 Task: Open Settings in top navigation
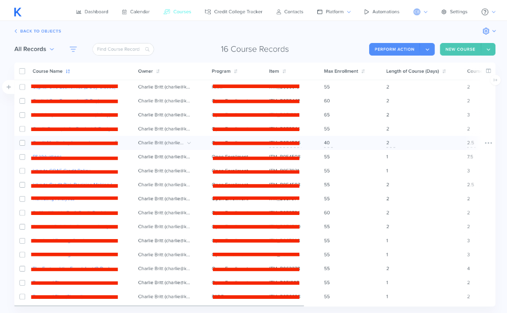pyautogui.click(x=454, y=12)
